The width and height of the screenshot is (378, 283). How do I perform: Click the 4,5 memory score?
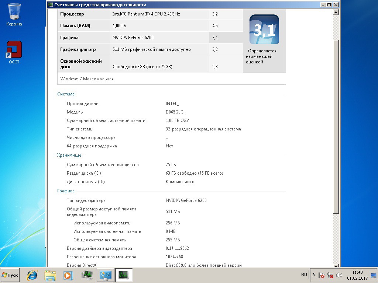coord(215,26)
